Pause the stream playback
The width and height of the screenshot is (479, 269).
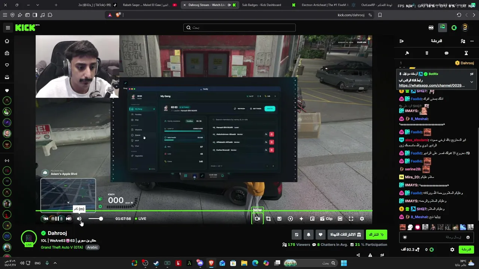(57, 219)
